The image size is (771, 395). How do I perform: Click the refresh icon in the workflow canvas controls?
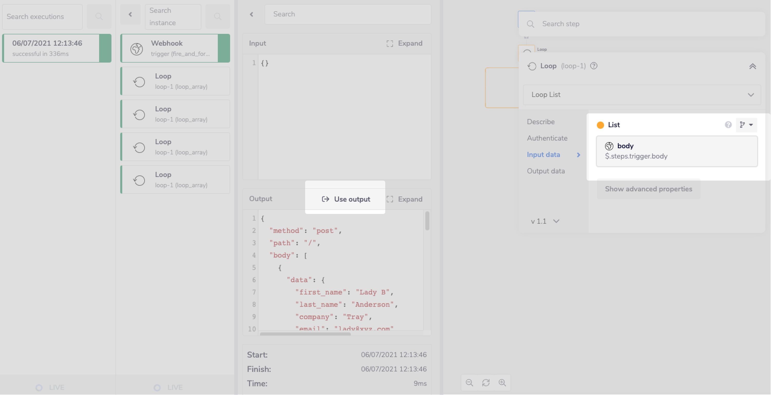[x=486, y=382]
